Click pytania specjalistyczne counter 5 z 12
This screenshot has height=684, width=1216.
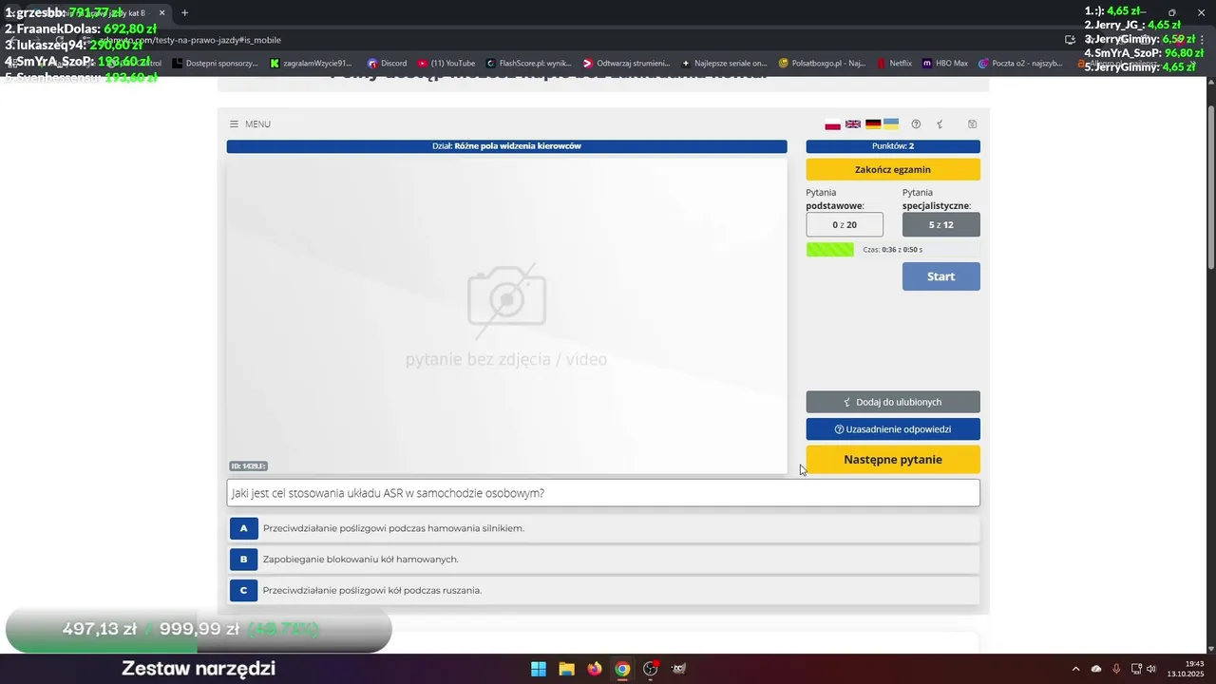point(940,225)
